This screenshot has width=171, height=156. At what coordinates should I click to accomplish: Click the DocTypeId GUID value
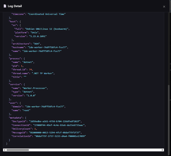click(x=55, y=121)
